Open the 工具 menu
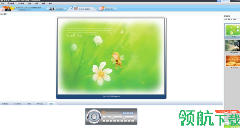 click(x=36, y=3)
